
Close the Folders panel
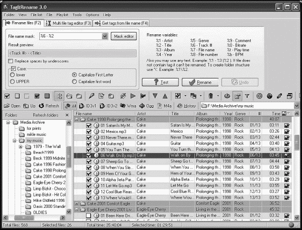click(x=67, y=115)
